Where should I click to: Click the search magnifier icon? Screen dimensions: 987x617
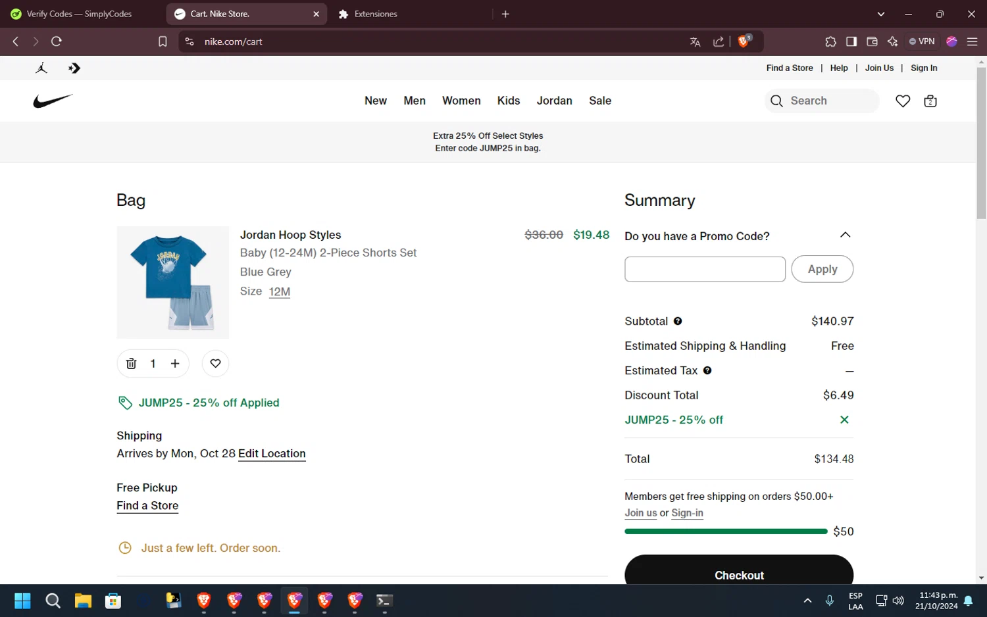[776, 101]
